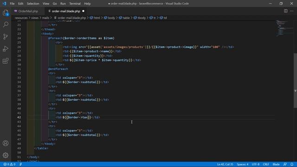The width and height of the screenshot is (297, 167).
Task: Open the Manage gear icon
Action: coord(6,155)
